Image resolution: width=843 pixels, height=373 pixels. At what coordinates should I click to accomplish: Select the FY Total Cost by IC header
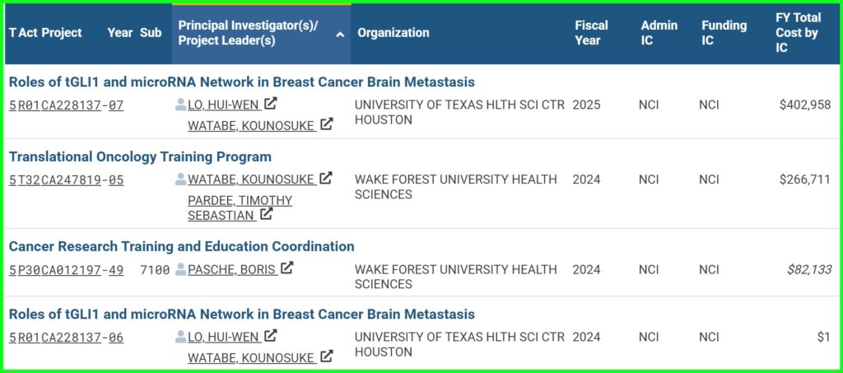point(798,33)
